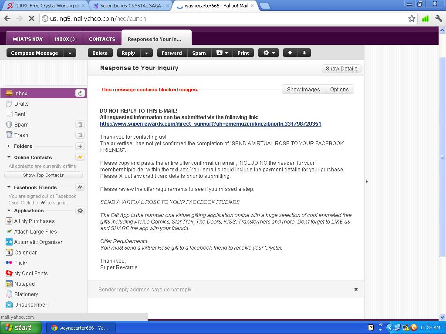The width and height of the screenshot is (446, 334).
Task: Click the page vertical scrollbar
Action: [x=443, y=157]
